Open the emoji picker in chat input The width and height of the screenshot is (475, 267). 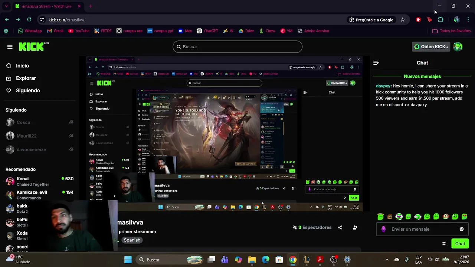pyautogui.click(x=462, y=229)
